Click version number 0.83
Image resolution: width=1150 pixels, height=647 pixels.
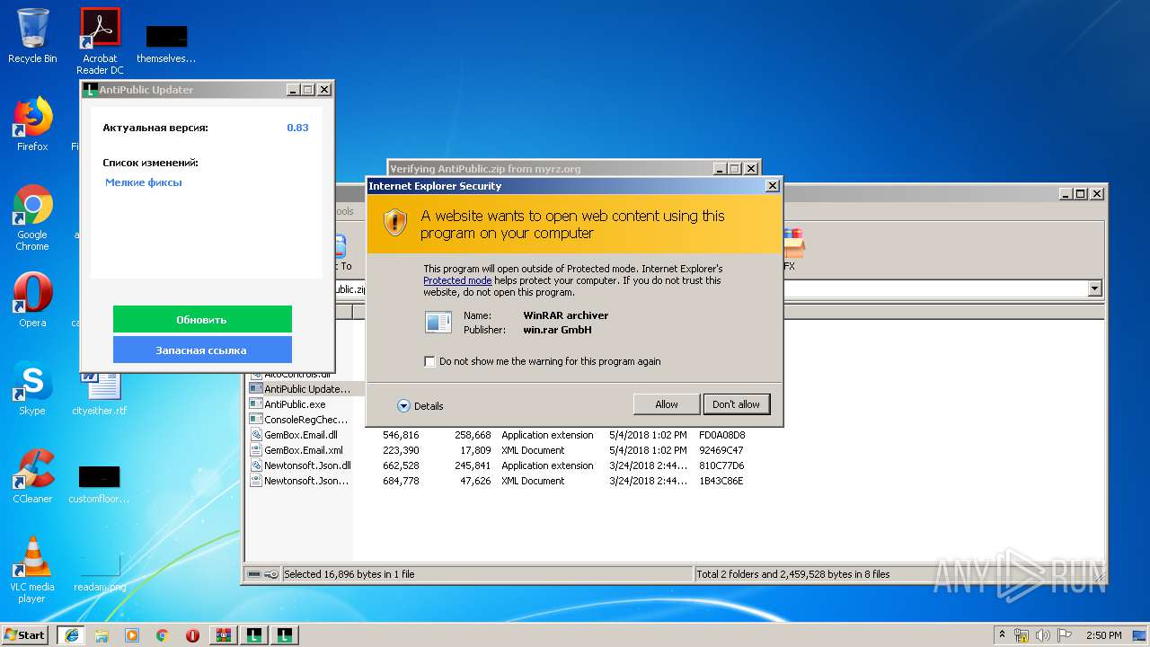297,128
